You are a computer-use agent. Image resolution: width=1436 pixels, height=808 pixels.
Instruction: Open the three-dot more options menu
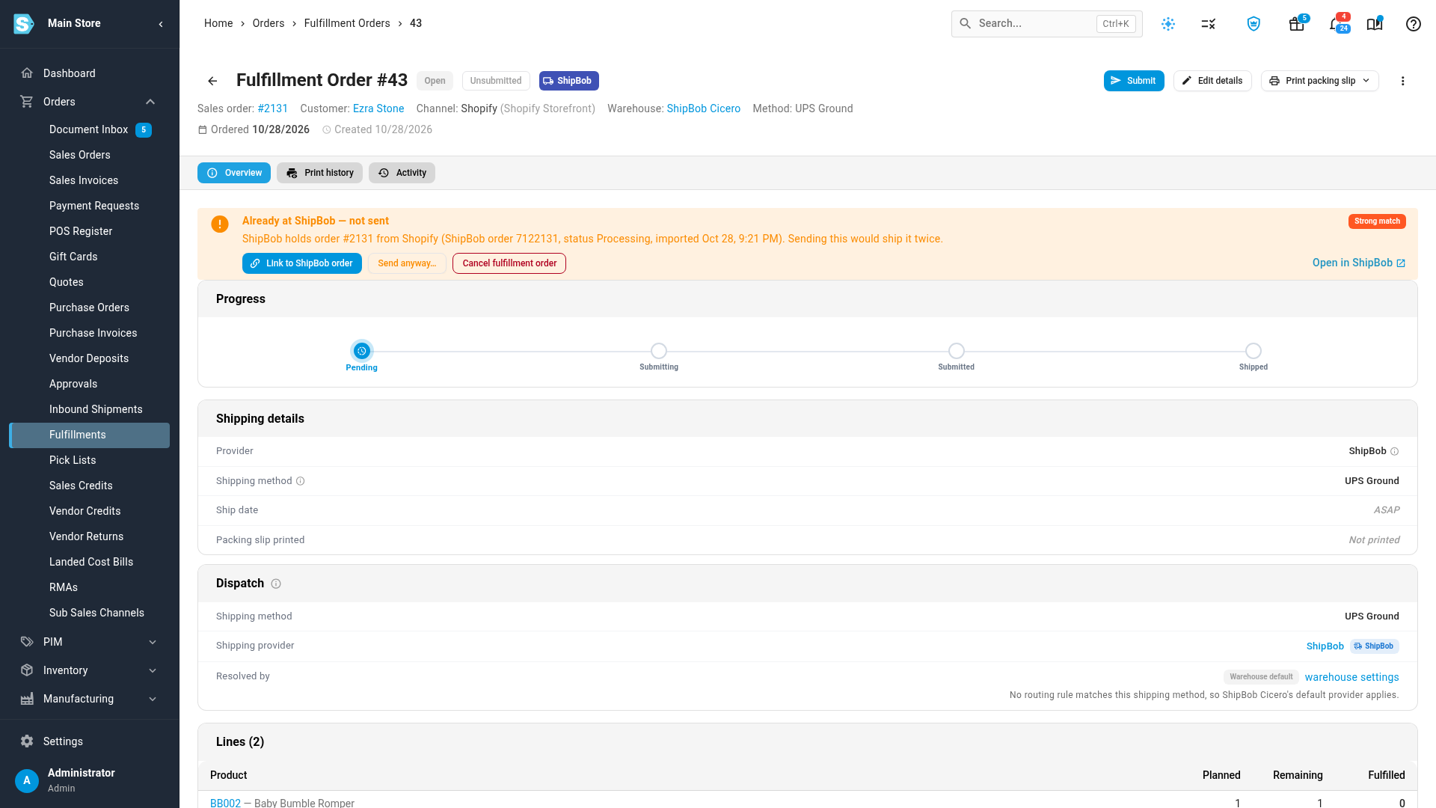(1403, 81)
